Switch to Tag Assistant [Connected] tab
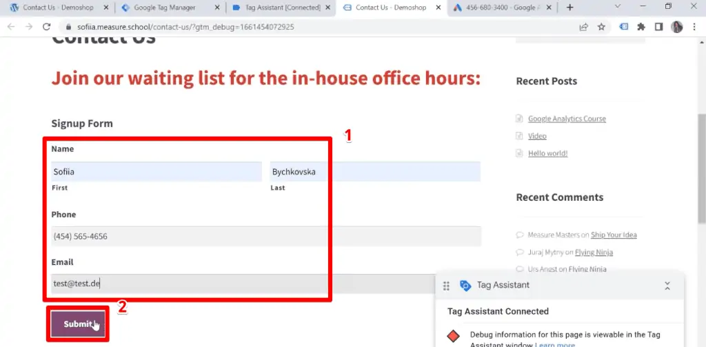The image size is (706, 347). [280, 8]
